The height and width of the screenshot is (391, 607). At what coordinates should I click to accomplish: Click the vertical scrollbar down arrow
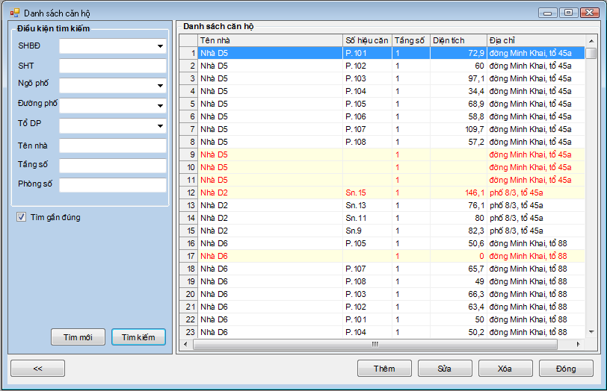[x=591, y=331]
